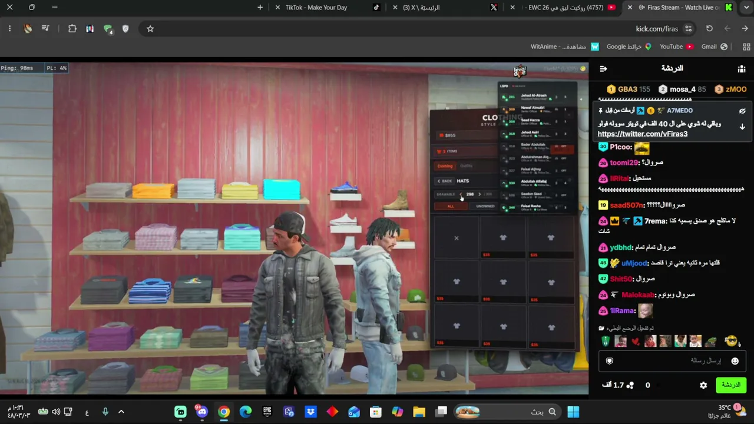Open Discord from the taskbar
Image resolution: width=754 pixels, height=424 pixels.
point(202,412)
